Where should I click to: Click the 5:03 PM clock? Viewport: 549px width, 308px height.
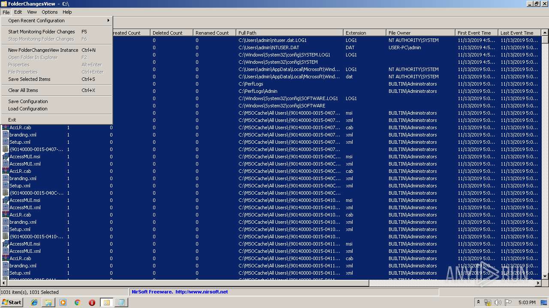[527, 302]
